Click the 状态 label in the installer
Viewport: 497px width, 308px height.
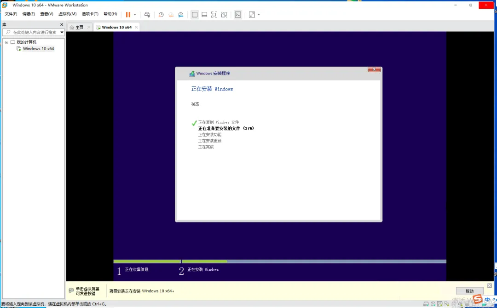click(x=195, y=104)
